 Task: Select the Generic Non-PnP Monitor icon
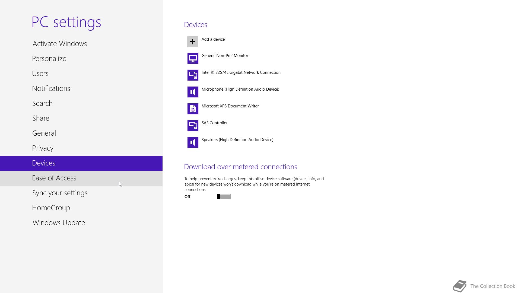pyautogui.click(x=193, y=58)
